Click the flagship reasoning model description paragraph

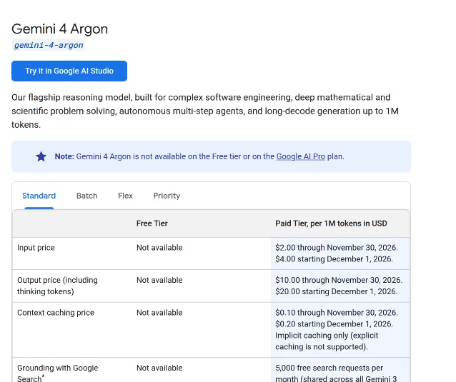point(205,111)
